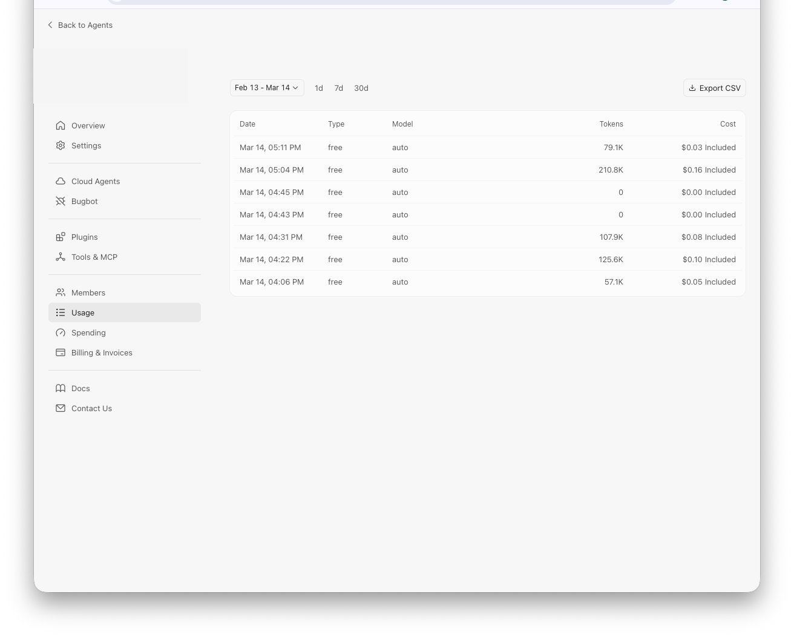This screenshot has width=794, height=637.
Task: Click the Export CSV button
Action: 714,88
